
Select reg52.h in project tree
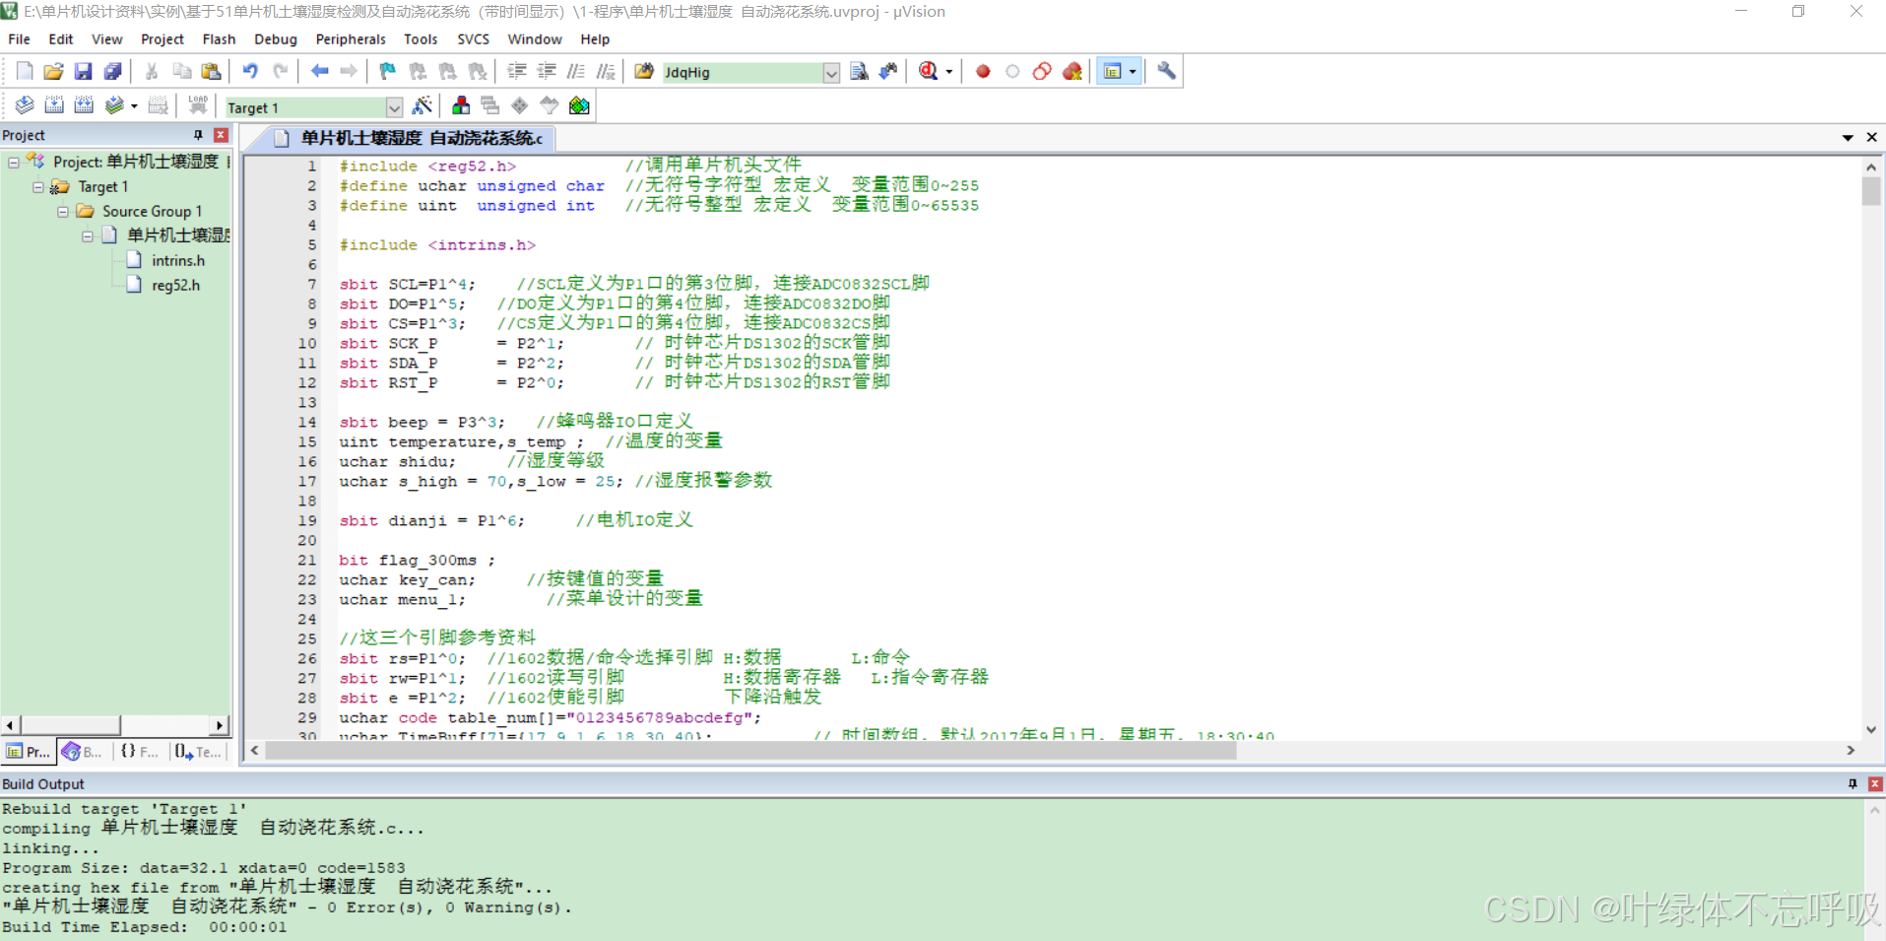tap(175, 285)
